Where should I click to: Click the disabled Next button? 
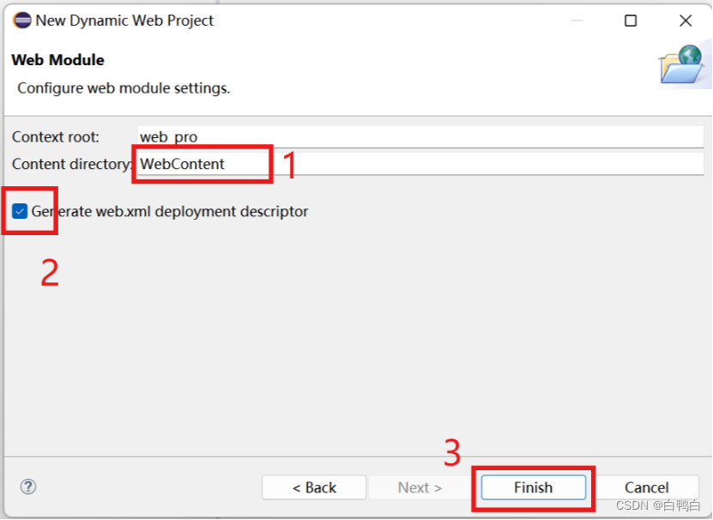pyautogui.click(x=420, y=487)
